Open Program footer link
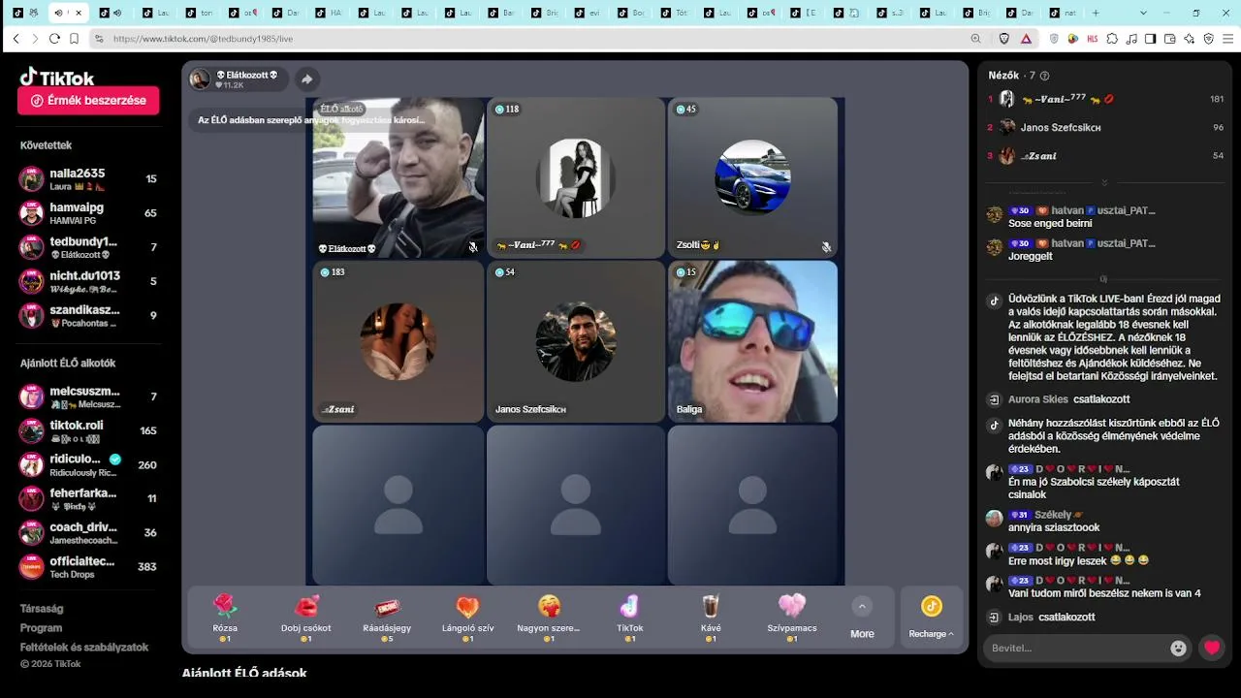 (x=41, y=628)
